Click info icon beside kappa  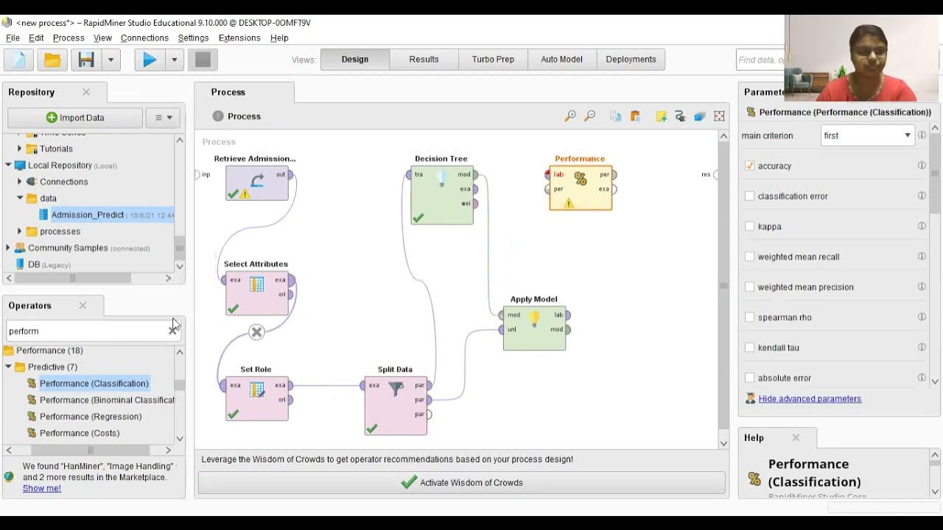[x=922, y=226]
